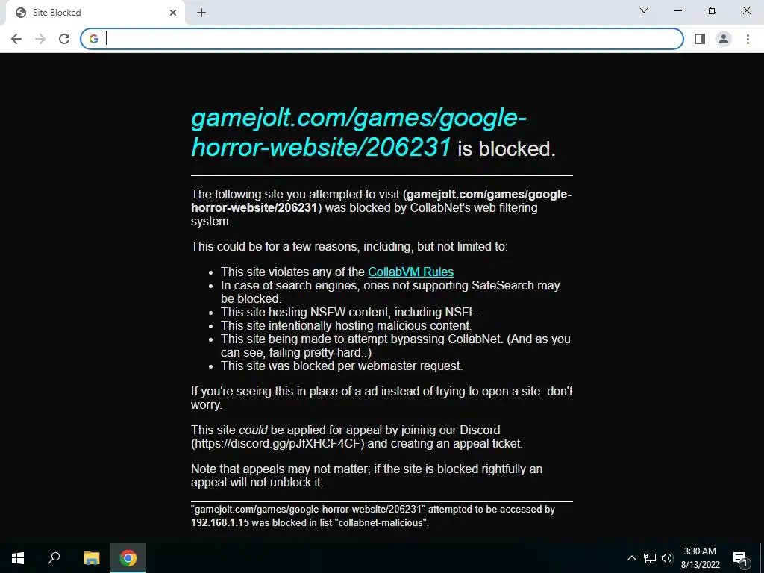Click the Discord invite URL text

pos(278,443)
